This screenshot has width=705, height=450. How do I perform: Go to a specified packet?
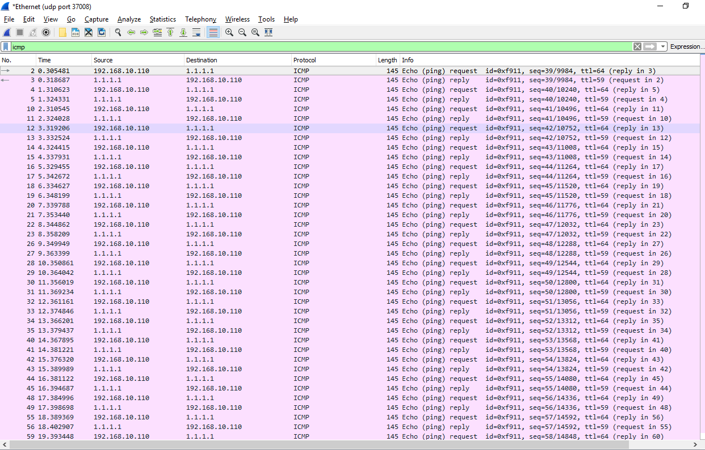157,32
